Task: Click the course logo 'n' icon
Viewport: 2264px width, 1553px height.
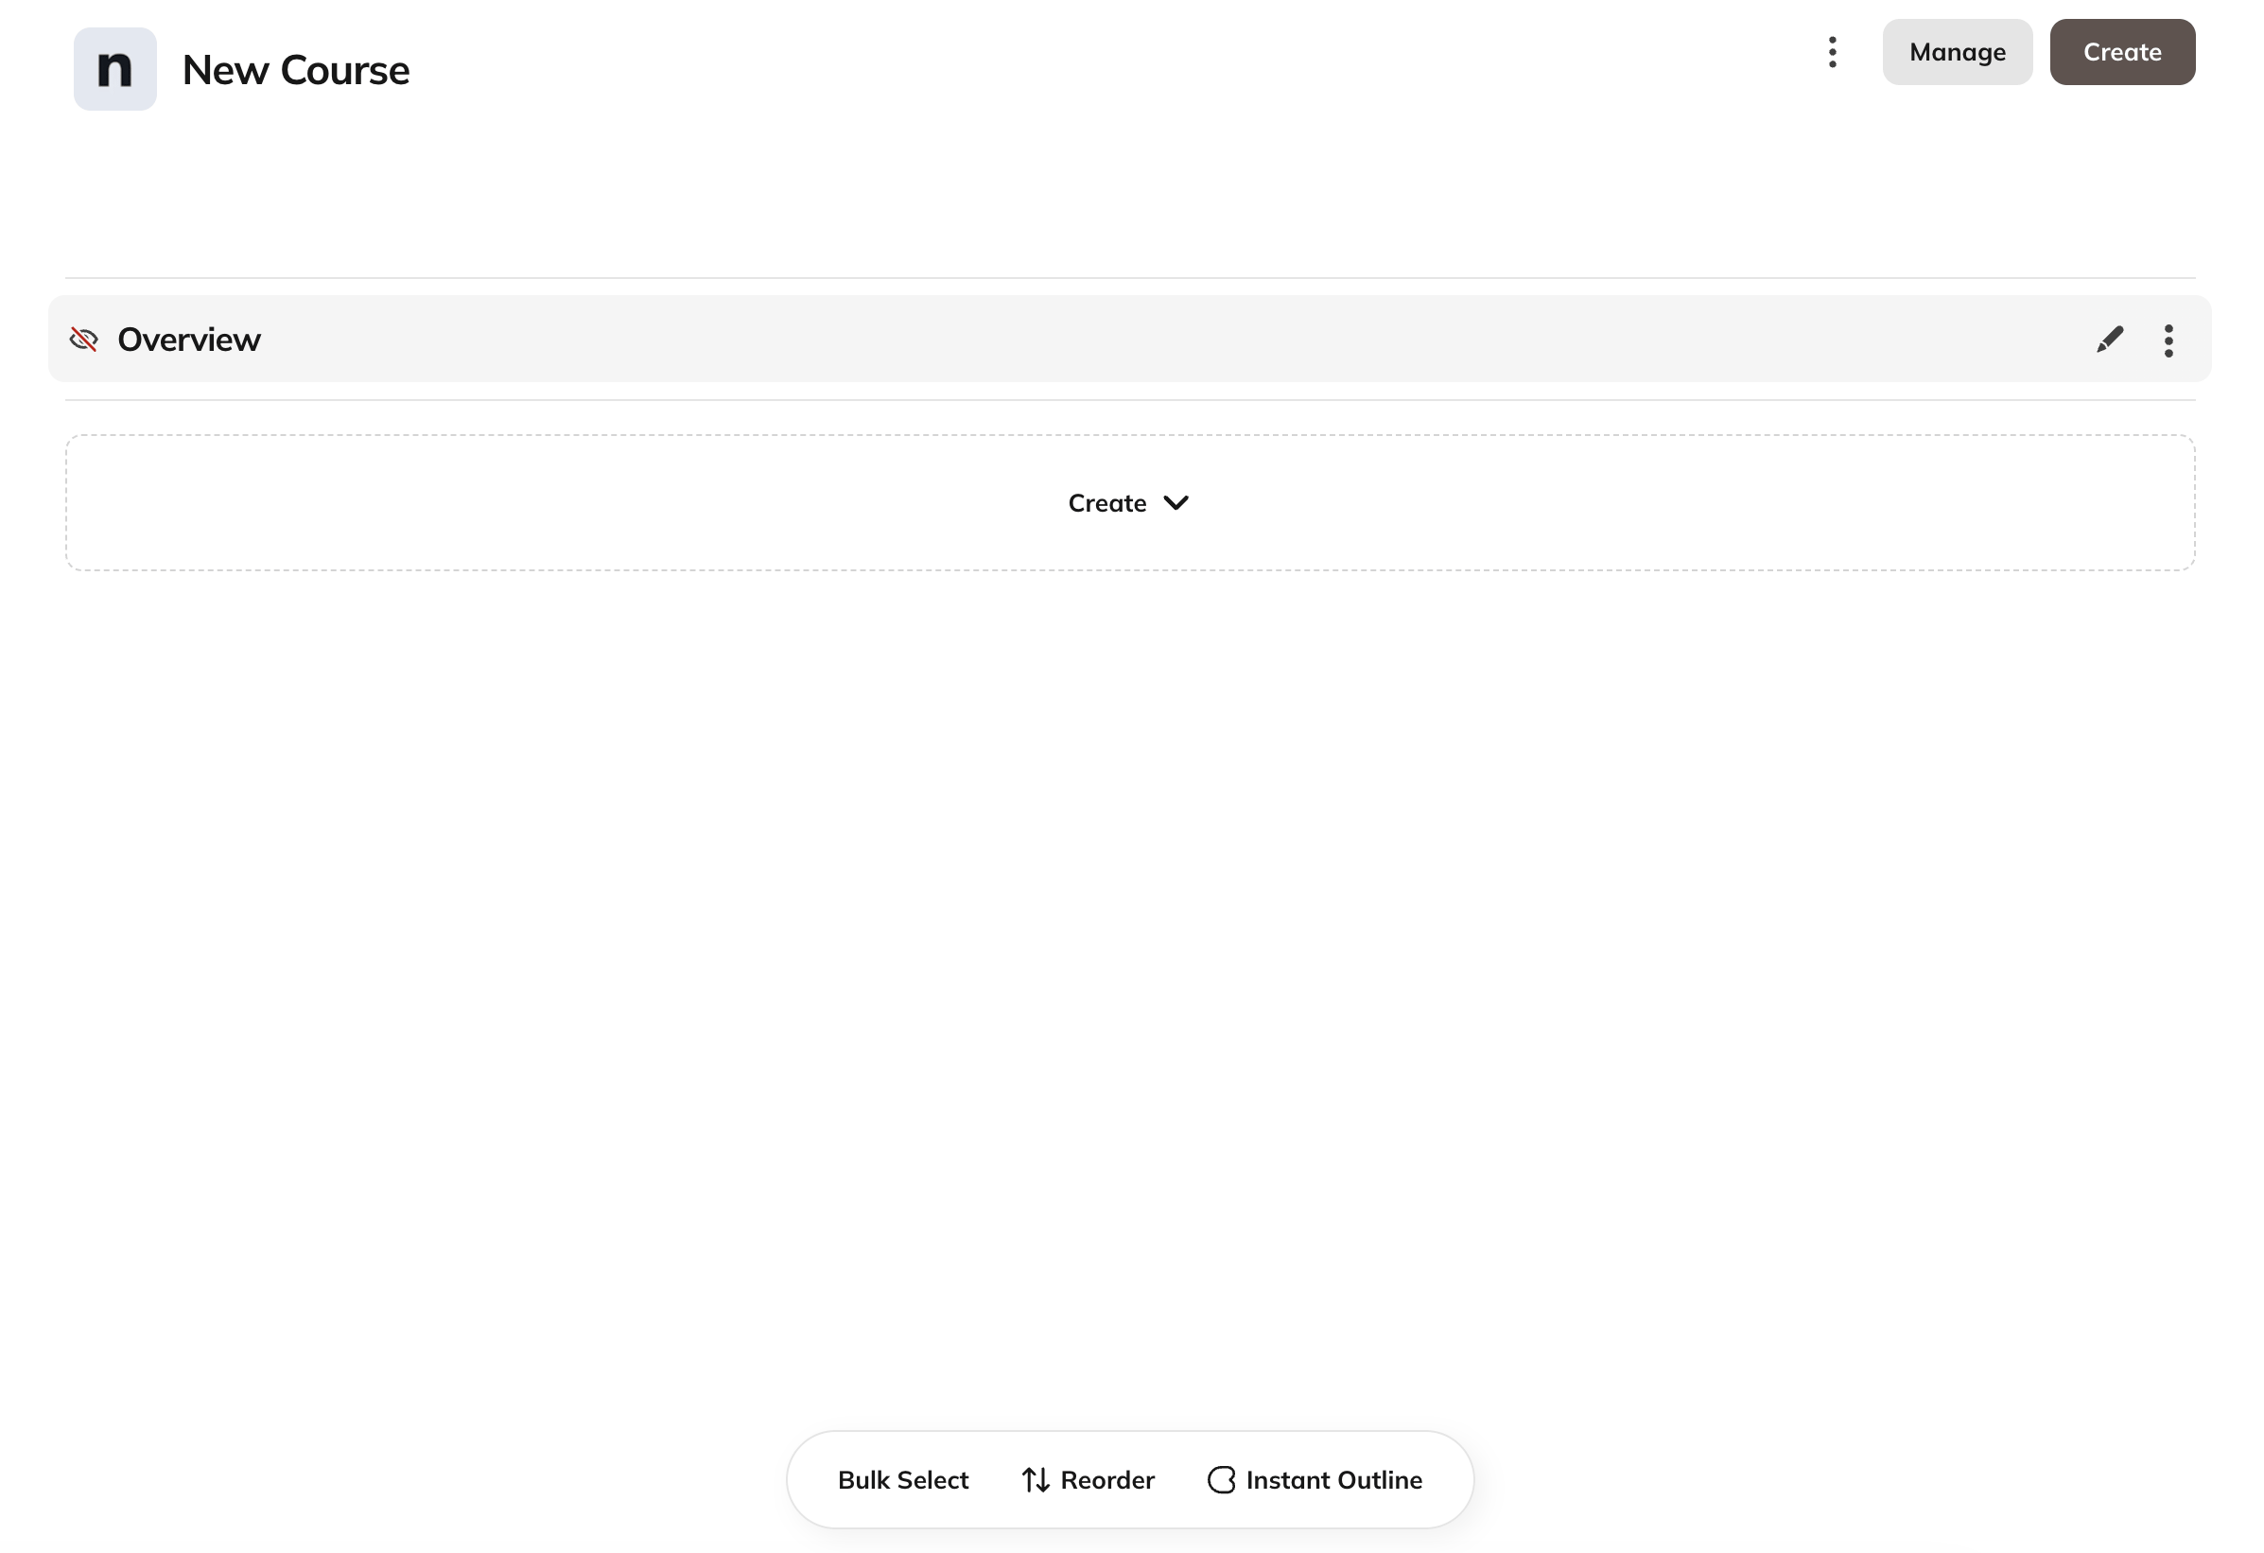Action: (x=115, y=69)
